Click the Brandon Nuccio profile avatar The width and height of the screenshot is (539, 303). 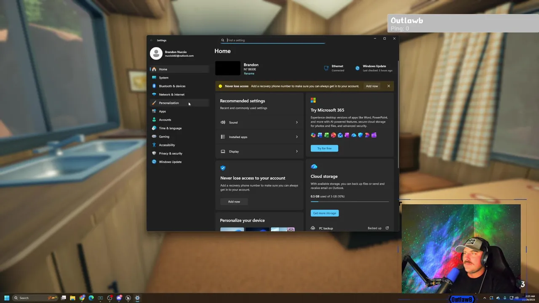click(x=156, y=53)
